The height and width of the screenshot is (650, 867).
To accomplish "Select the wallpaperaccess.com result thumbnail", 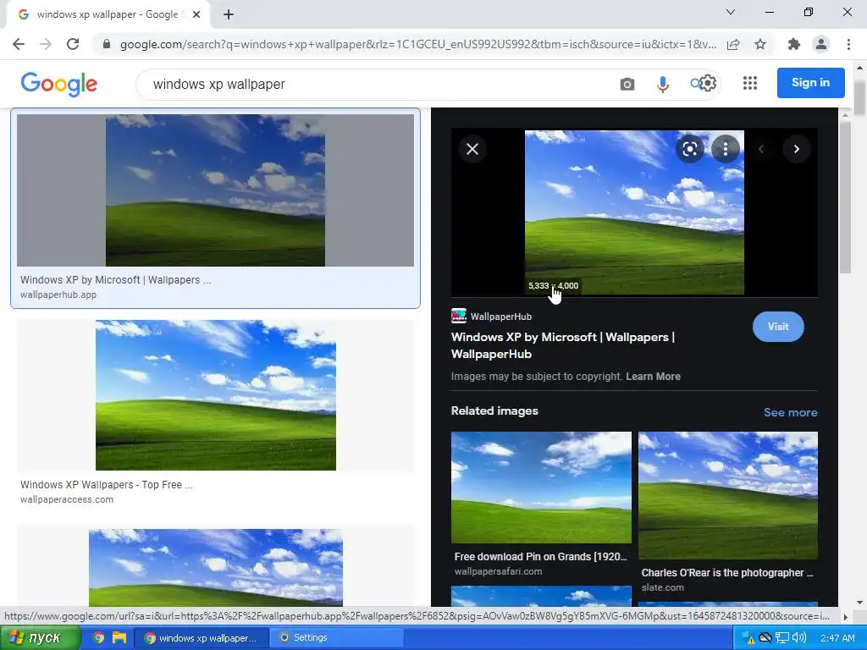I will coord(216,395).
